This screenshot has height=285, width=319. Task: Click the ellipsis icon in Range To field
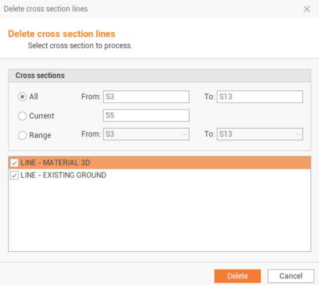point(298,135)
